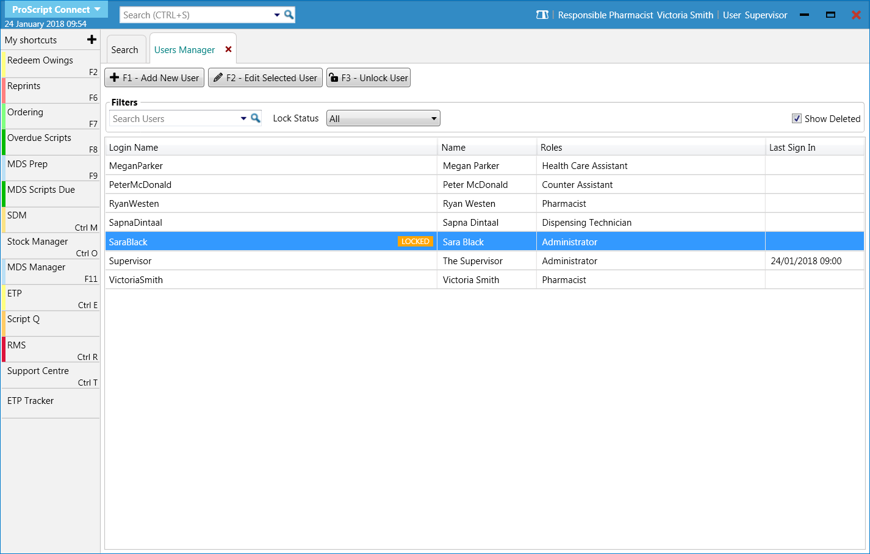Open the Lock Status dropdown
Viewport: 870px width, 554px height.
383,118
